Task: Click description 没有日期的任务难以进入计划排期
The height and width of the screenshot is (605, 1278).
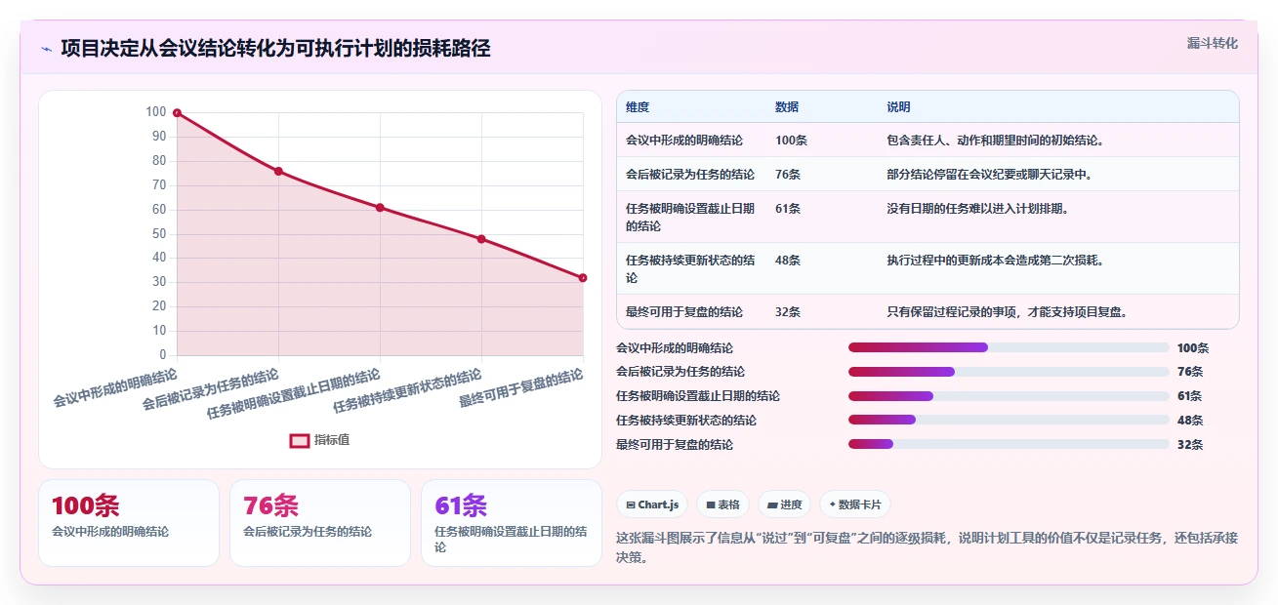Action: (977, 209)
